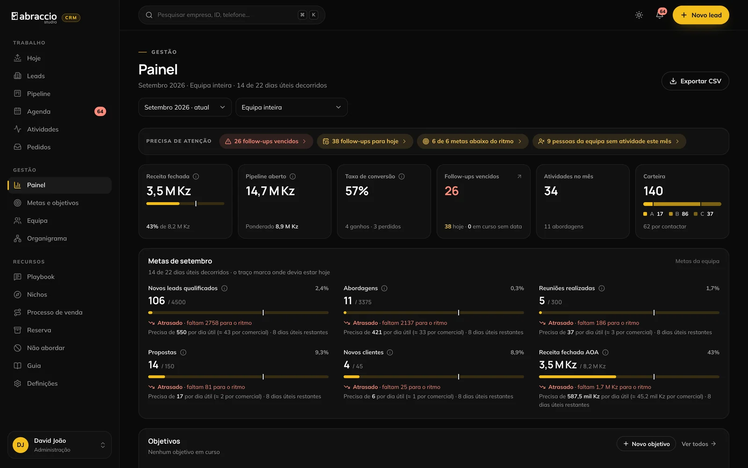Open Follow-ups vencidos card arrow icon
This screenshot has height=468, width=748.
pyautogui.click(x=519, y=176)
